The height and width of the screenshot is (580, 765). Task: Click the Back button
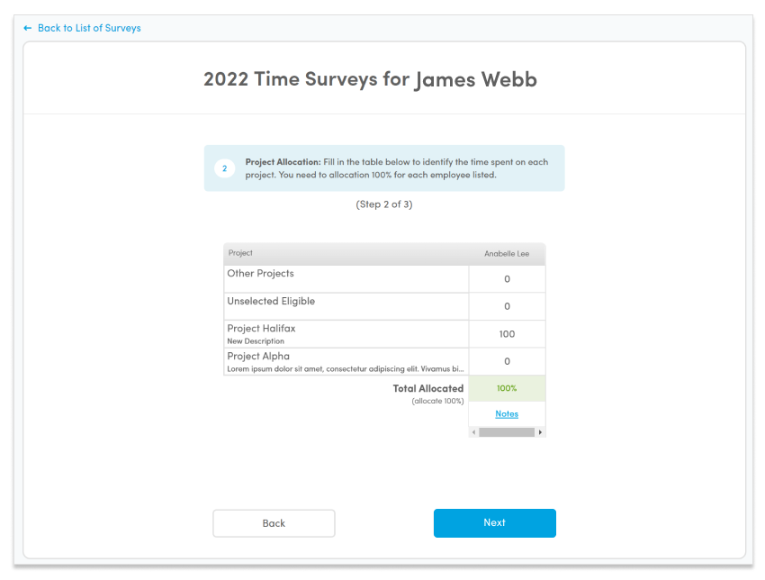coord(274,523)
